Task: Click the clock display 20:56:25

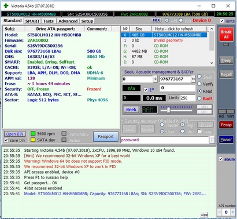Action: 225,14
